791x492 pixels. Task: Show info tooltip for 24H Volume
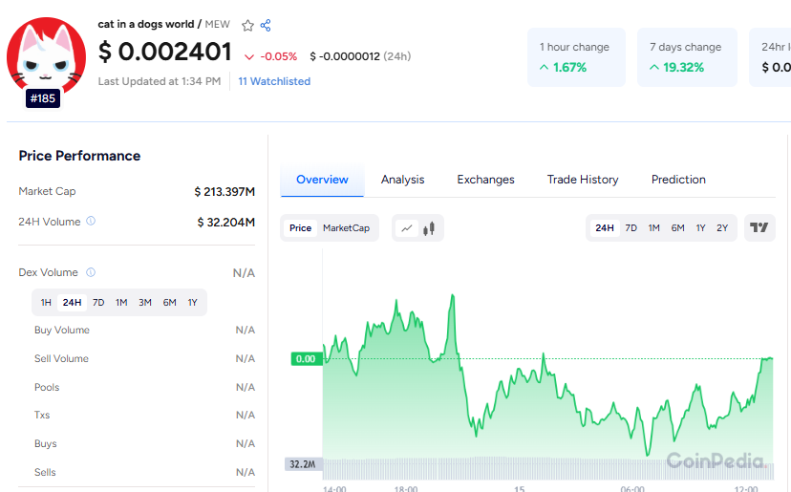[x=91, y=221]
